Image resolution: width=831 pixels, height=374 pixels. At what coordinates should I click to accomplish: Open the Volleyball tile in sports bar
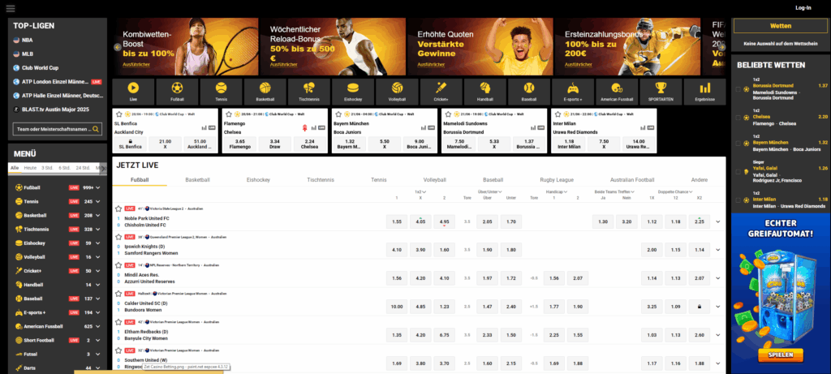(397, 92)
